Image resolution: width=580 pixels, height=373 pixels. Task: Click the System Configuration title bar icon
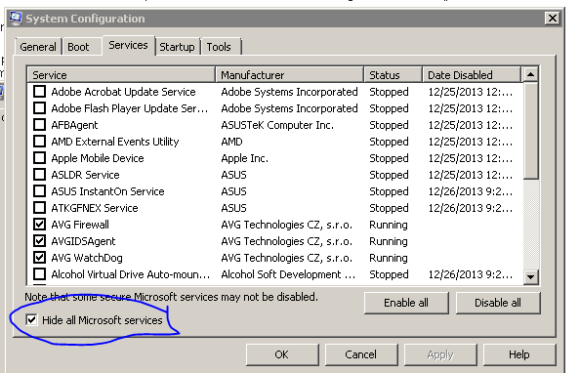pos(16,19)
